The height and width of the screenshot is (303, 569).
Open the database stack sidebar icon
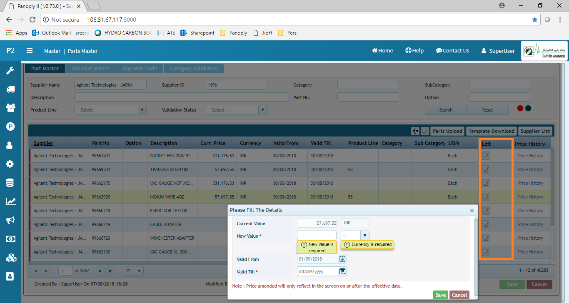coord(10,183)
